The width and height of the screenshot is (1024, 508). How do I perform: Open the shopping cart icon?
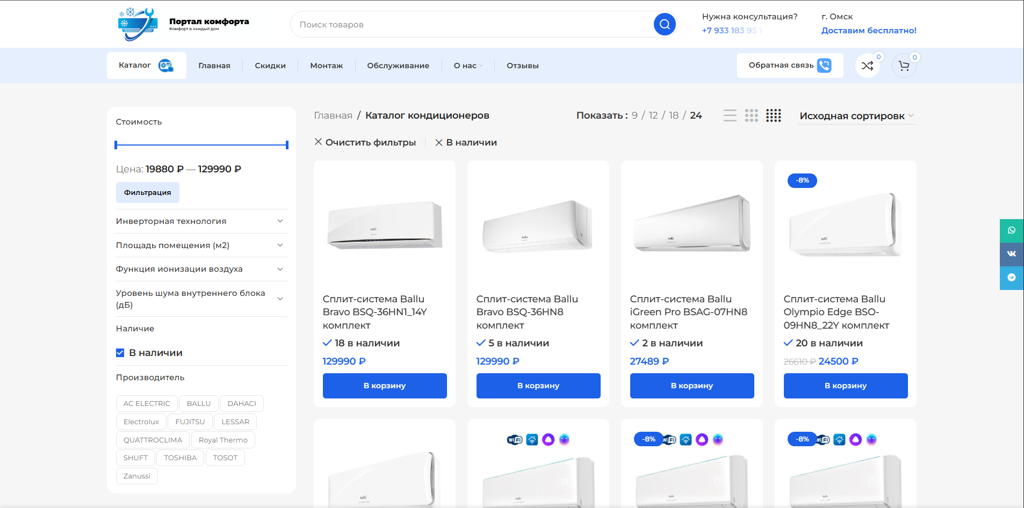coord(904,66)
